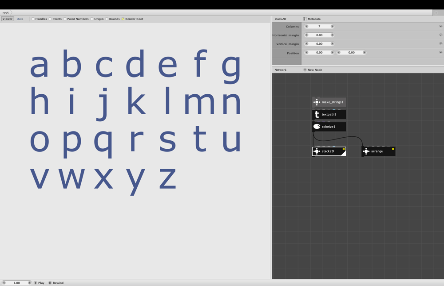Click the Columns value field
This screenshot has height=286, width=444.
[319, 26]
